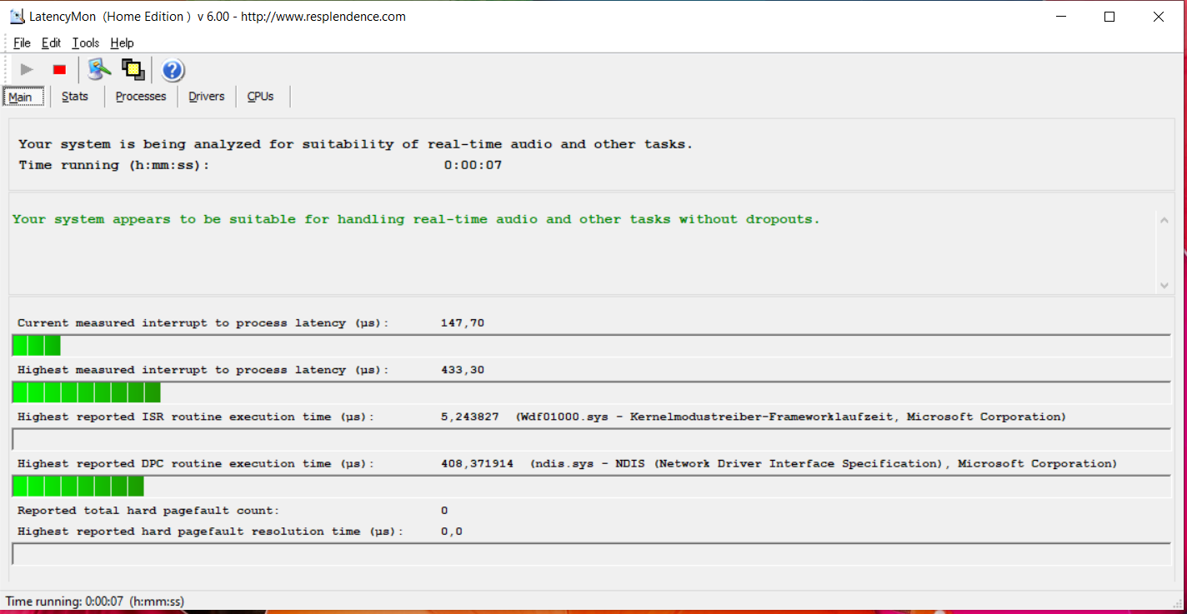Switch to the Processes tab

pyautogui.click(x=141, y=97)
